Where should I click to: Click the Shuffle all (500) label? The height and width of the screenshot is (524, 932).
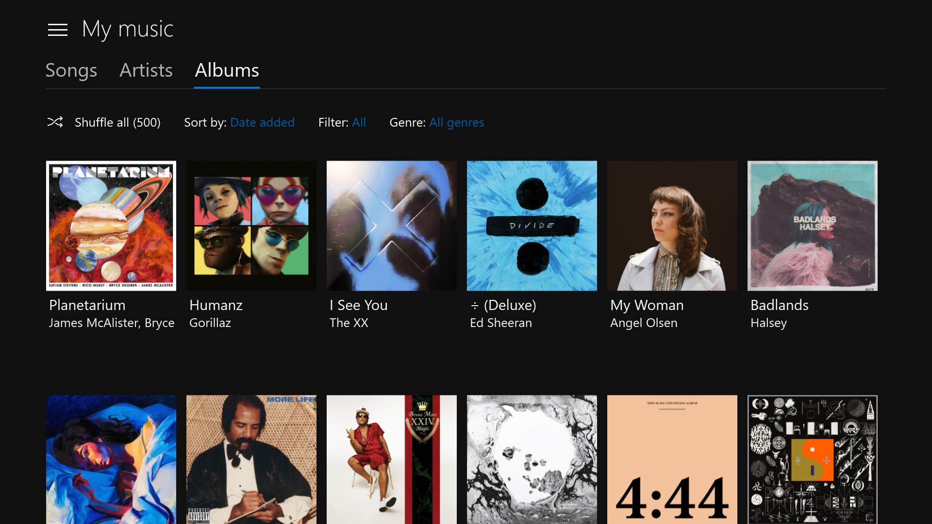[x=117, y=122]
